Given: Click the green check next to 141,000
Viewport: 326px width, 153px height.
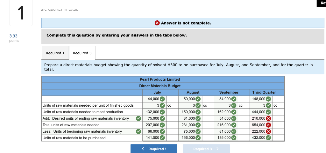Looking at the screenshot, I should coord(163,138).
